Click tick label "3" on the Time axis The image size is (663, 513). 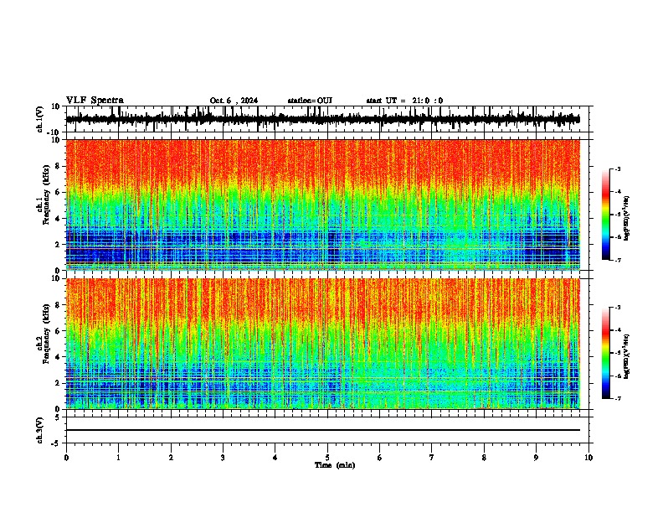point(223,458)
